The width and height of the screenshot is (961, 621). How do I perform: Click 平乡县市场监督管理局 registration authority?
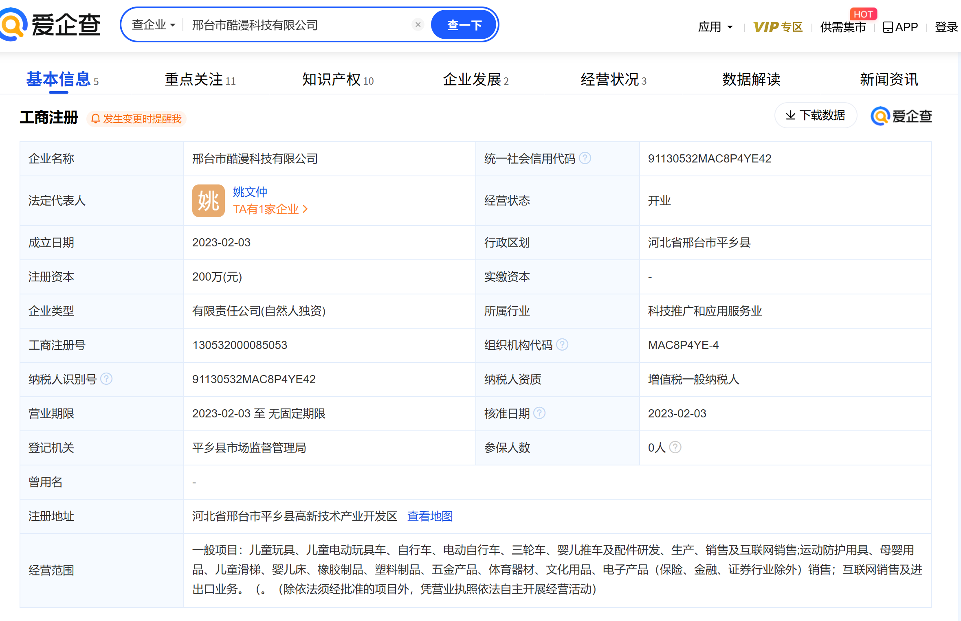pos(249,448)
